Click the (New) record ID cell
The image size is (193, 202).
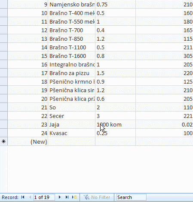pyautogui.click(x=28, y=142)
